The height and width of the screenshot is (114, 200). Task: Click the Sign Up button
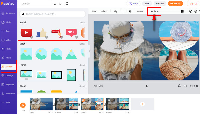193,4
